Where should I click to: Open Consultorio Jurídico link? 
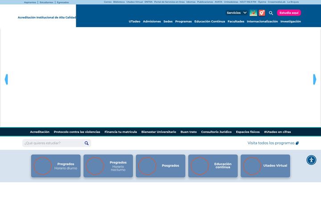pyautogui.click(x=216, y=132)
